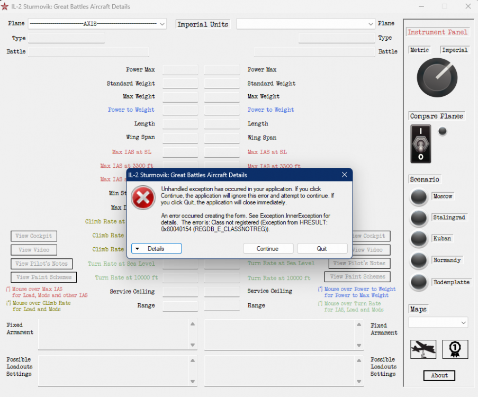This screenshot has height=397, width=478.
Task: Click the indicator beside the Compare Planes switch
Action: coord(443,131)
